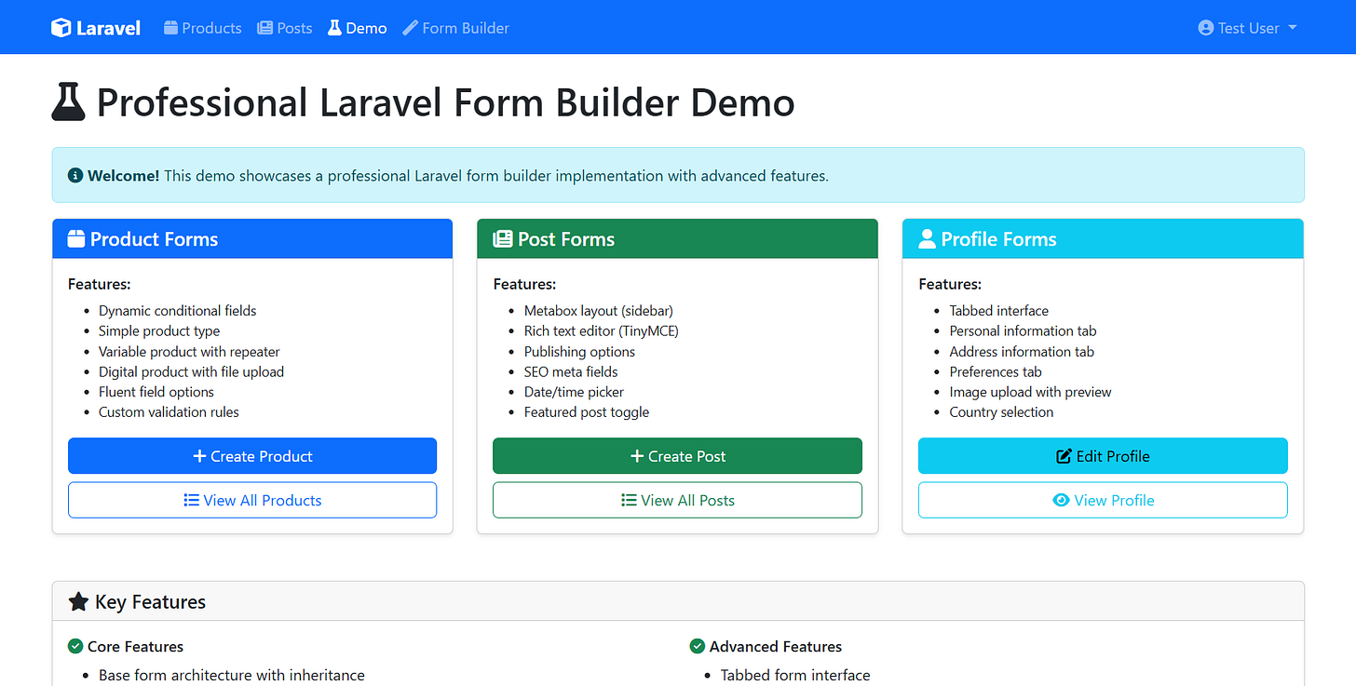Viewport: 1356px width, 686px height.
Task: Click 'Rich text editor (TinyMCE)' list item
Action: click(602, 331)
